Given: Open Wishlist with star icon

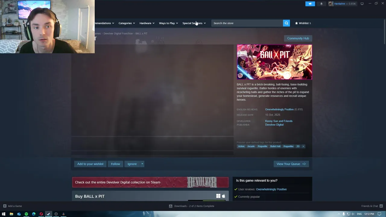Looking at the screenshot, I should point(303,23).
